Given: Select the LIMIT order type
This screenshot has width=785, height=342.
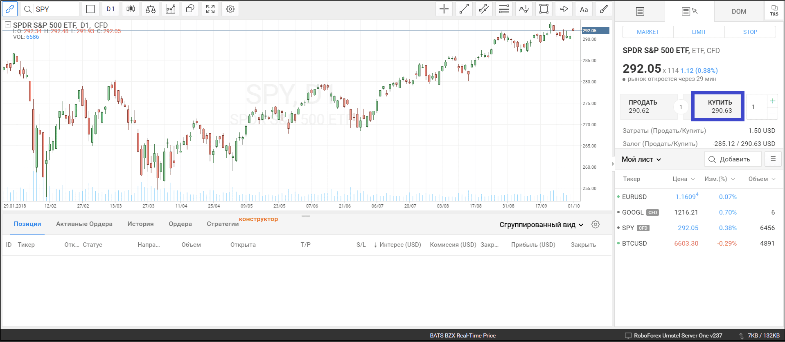Looking at the screenshot, I should 699,32.
